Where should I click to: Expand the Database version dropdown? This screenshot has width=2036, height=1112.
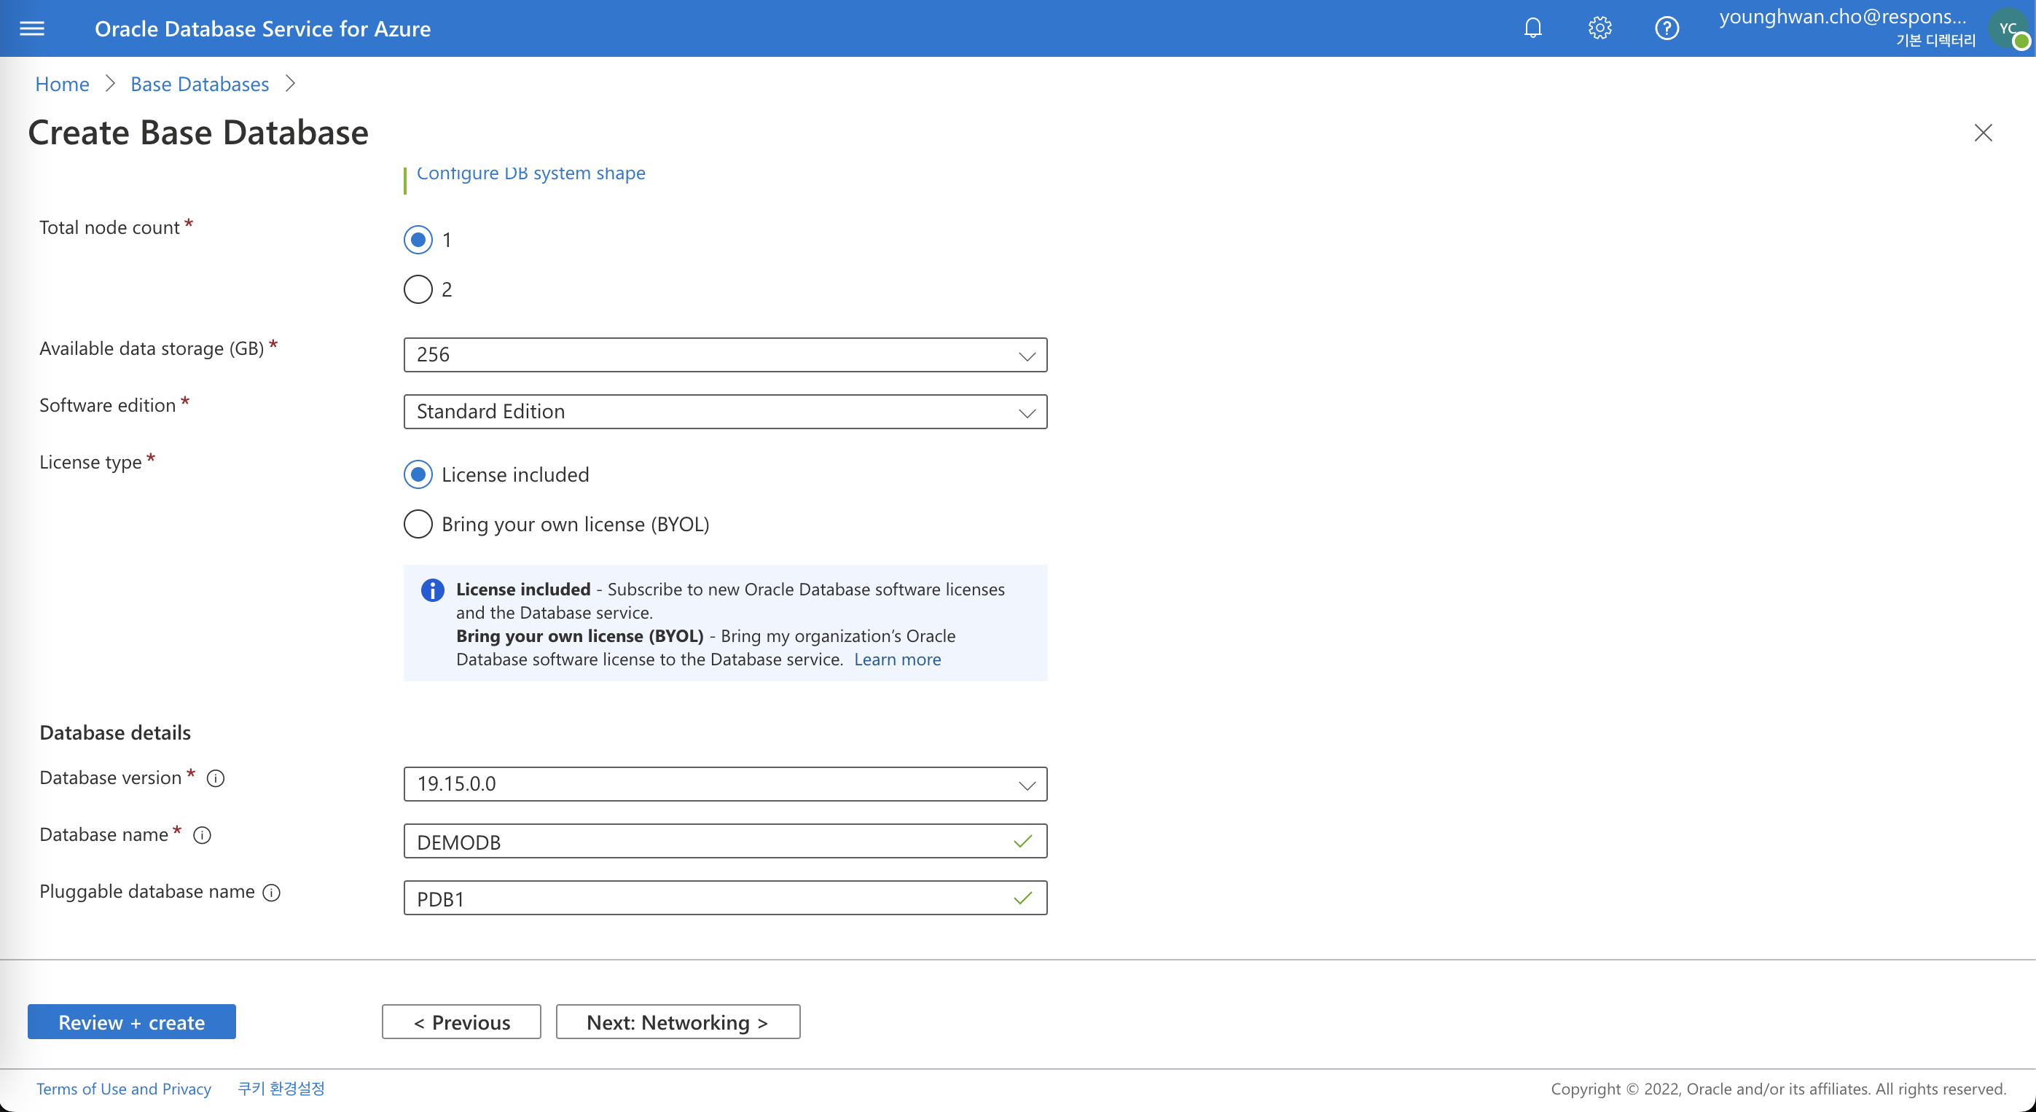(726, 785)
